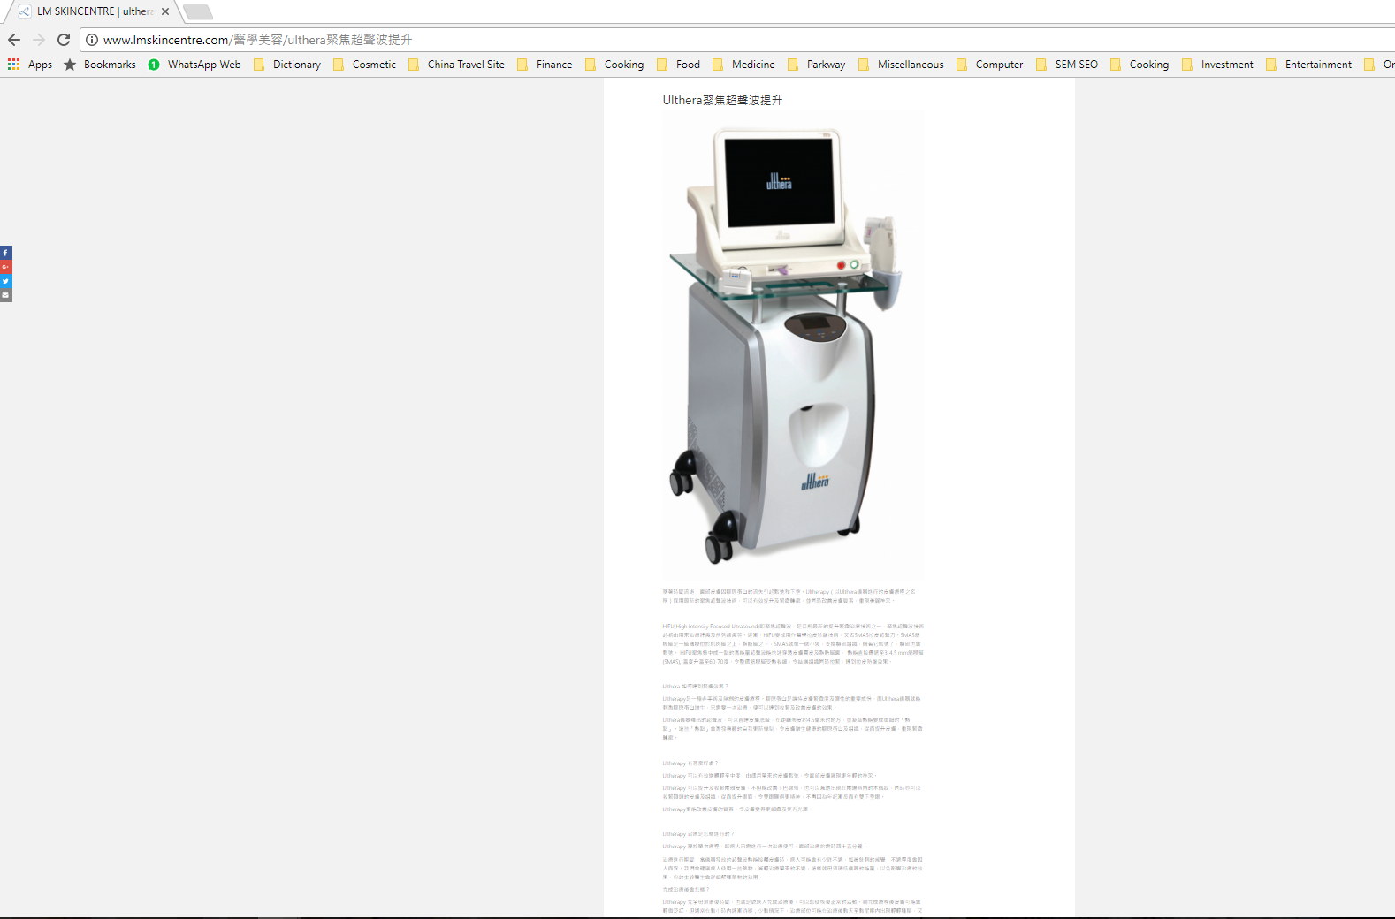Expand the Cosmetic bookmark folder

pos(364,65)
